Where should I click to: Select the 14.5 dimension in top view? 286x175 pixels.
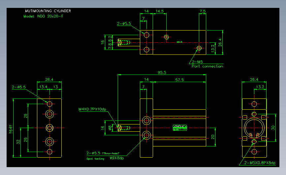(x=160, y=11)
